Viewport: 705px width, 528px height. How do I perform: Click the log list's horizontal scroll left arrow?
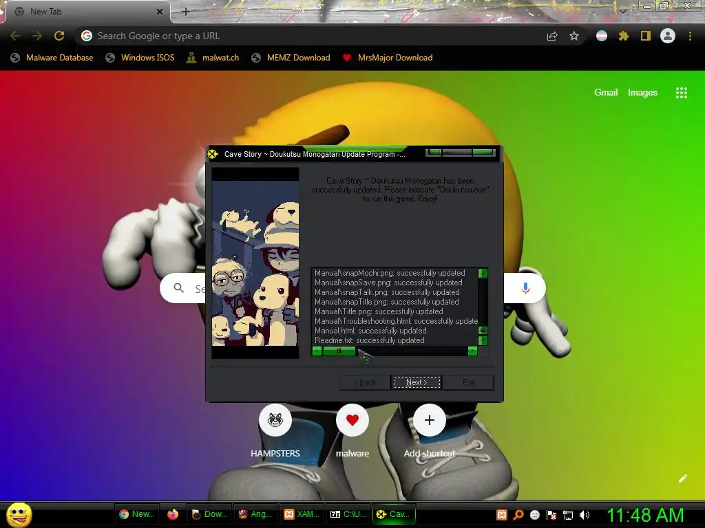tap(317, 351)
